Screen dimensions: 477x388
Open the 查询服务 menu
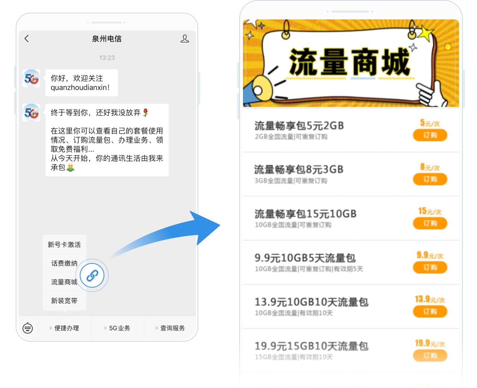170,328
